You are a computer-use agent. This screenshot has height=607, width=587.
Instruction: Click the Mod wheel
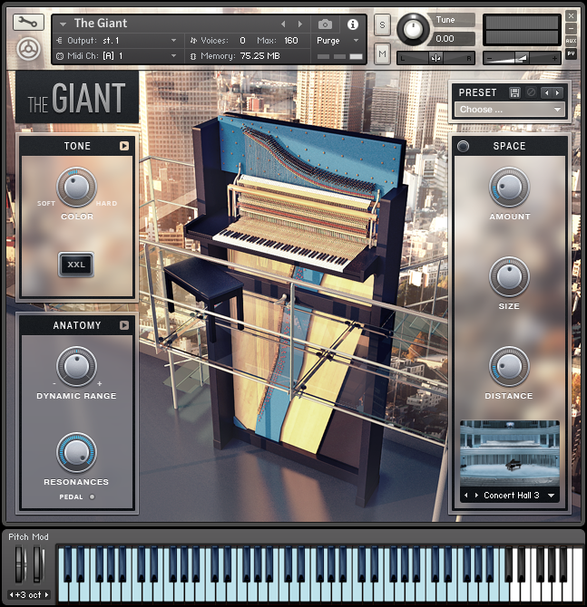(37, 564)
